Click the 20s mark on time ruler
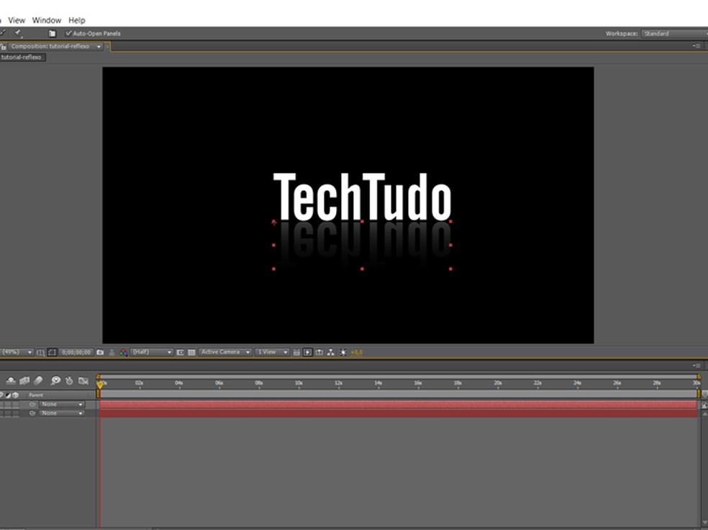The image size is (708, 530). point(498,383)
